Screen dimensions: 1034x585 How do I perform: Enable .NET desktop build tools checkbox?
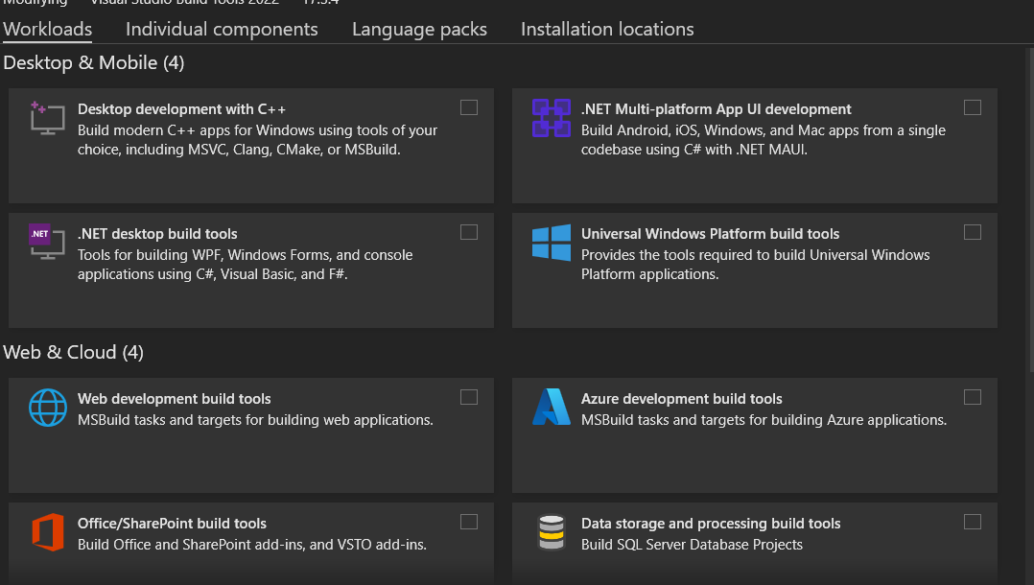(469, 232)
